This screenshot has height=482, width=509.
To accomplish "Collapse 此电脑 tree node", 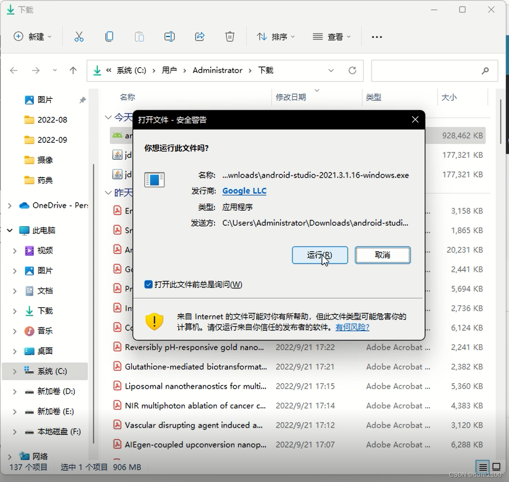I will point(10,230).
